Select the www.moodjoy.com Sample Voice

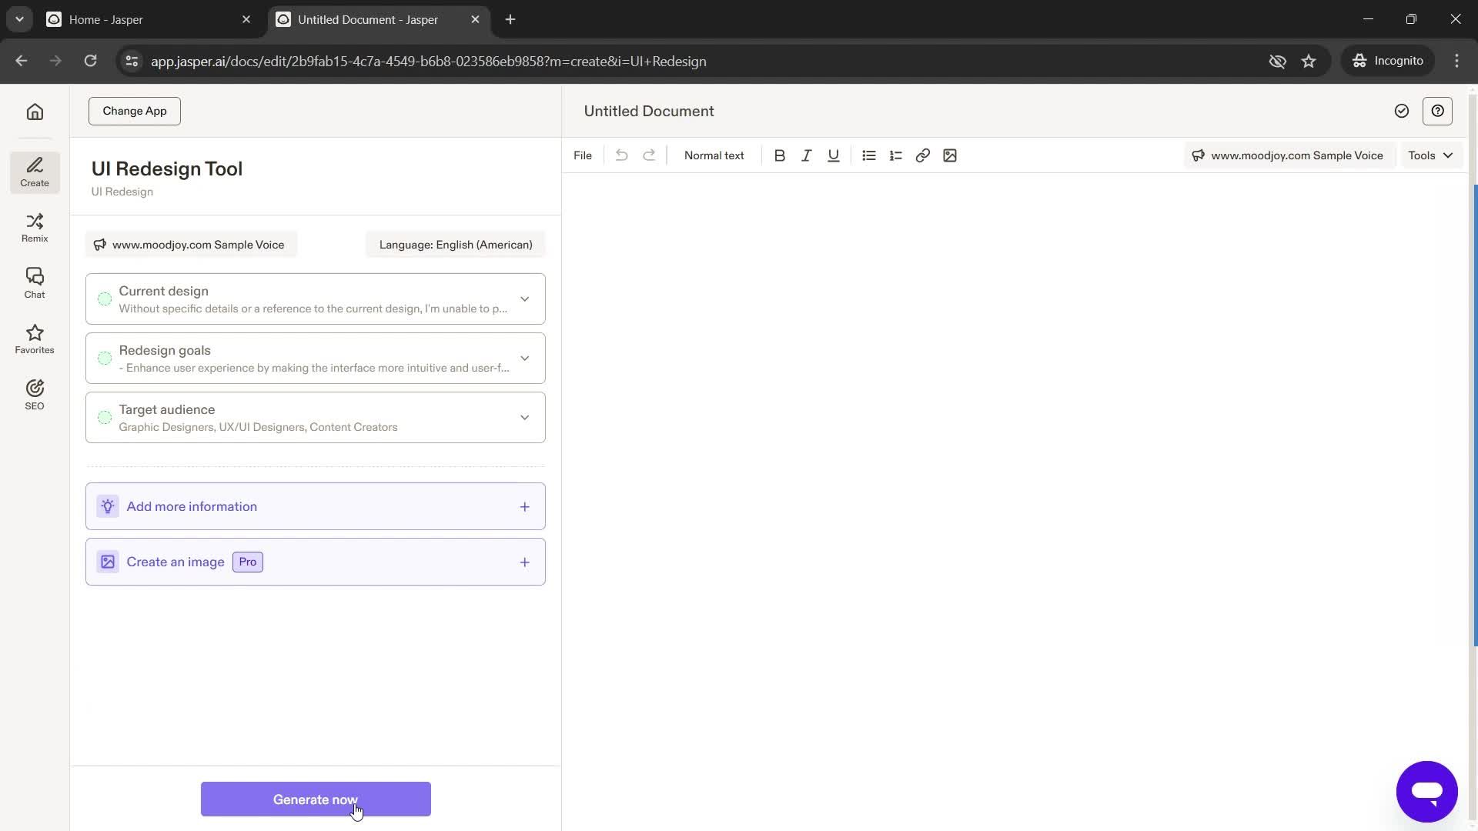pyautogui.click(x=189, y=243)
